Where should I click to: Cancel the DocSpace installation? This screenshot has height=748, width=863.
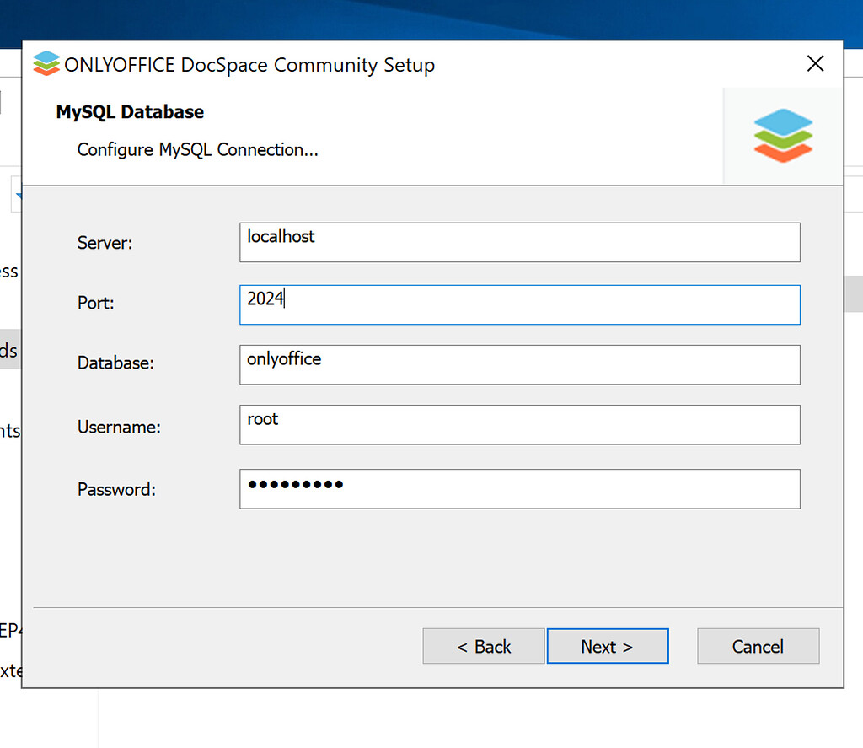[x=758, y=646]
